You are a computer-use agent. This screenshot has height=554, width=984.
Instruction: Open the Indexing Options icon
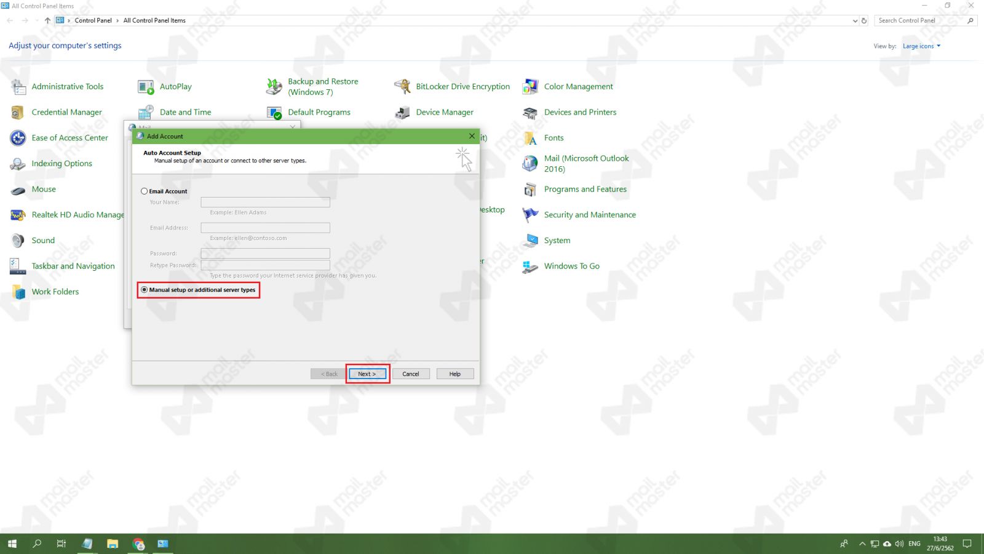click(x=18, y=164)
